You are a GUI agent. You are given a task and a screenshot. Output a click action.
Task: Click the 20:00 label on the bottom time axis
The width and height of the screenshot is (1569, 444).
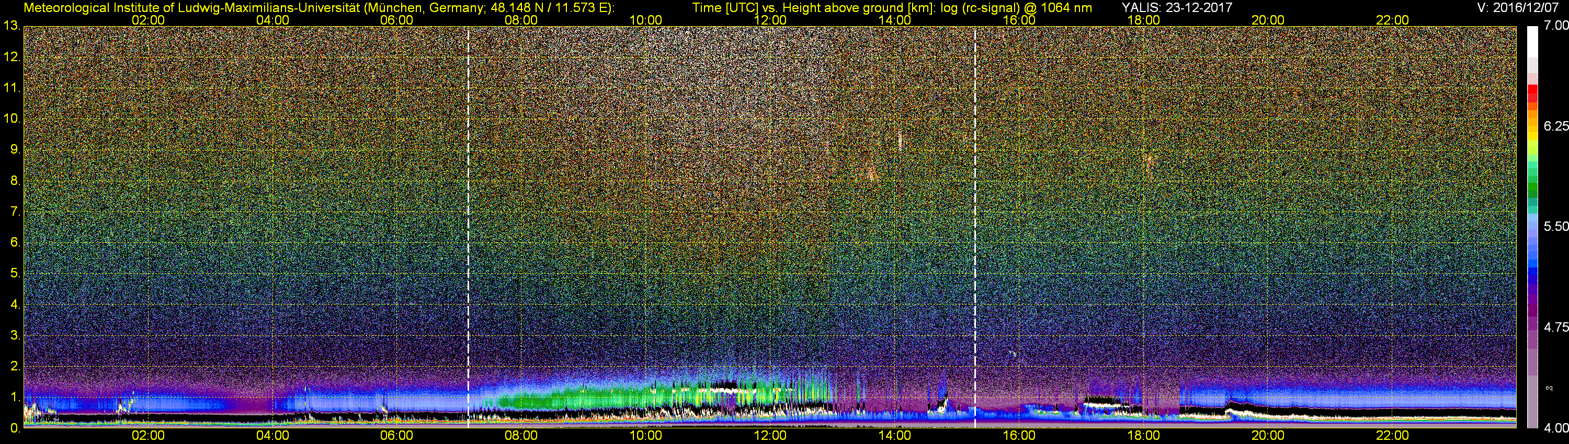[x=1268, y=436]
